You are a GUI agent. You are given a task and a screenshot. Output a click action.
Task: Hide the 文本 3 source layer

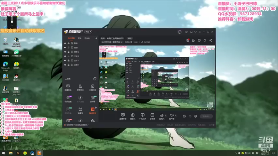click(x=65, y=52)
